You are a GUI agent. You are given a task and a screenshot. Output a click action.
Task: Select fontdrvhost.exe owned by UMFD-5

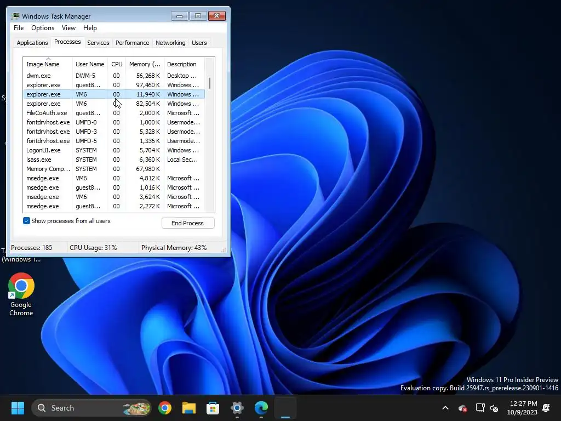tap(114, 141)
